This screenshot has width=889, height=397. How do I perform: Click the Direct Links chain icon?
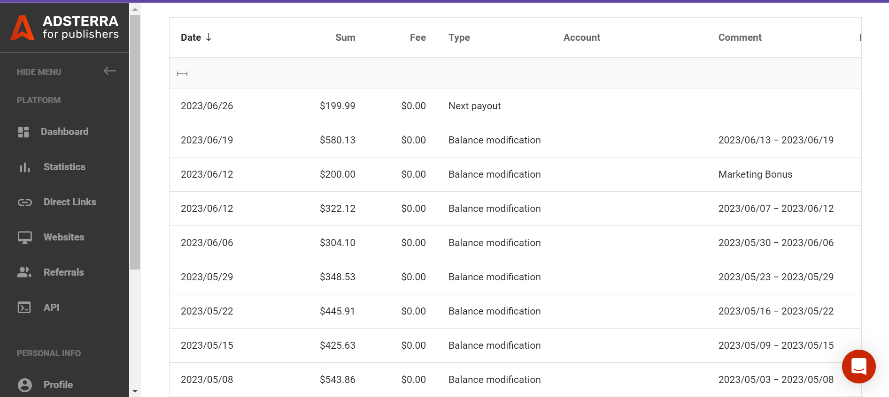pyautogui.click(x=24, y=202)
